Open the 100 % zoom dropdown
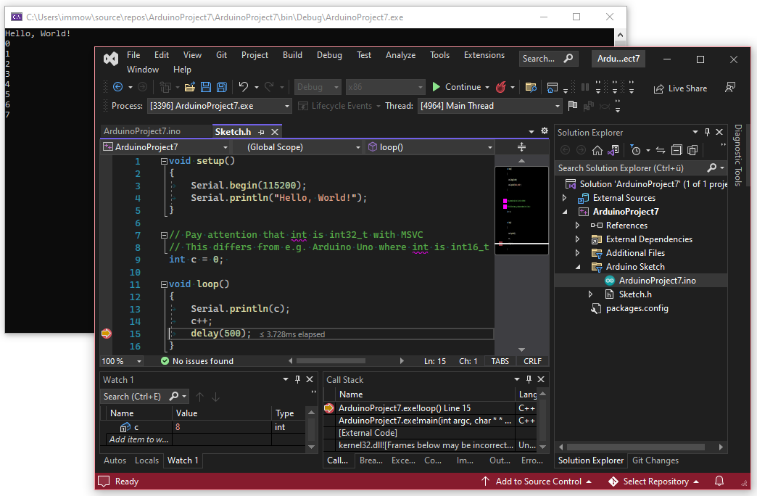This screenshot has height=496, width=757. coord(122,361)
